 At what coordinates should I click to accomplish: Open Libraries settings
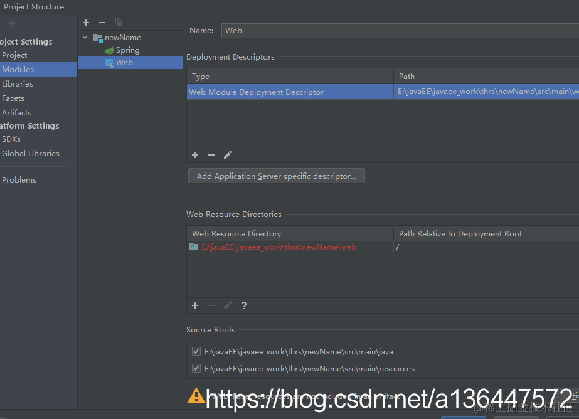[x=18, y=84]
